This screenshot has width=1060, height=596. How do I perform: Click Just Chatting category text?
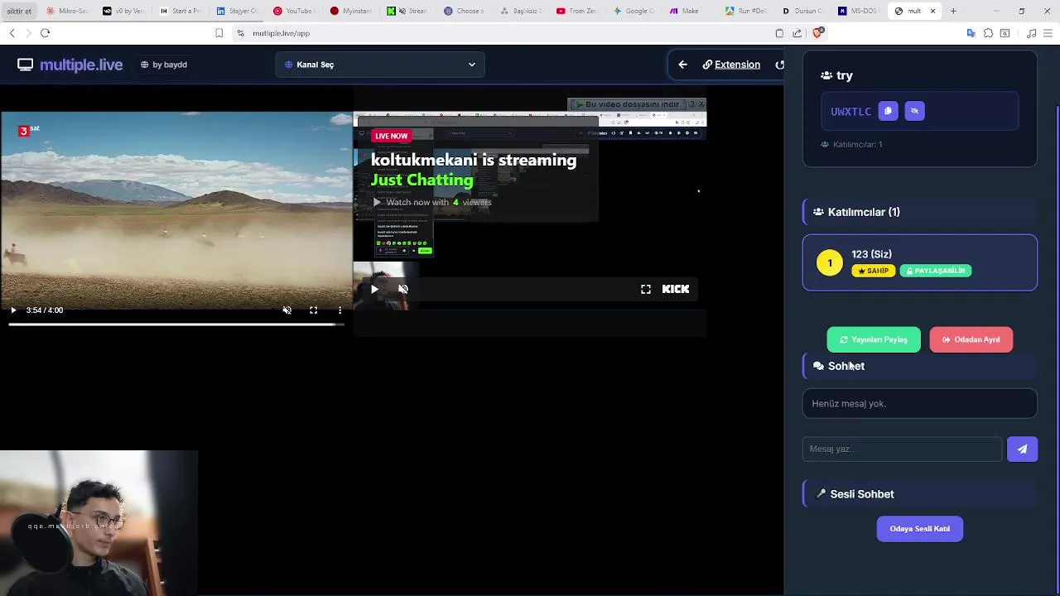[x=422, y=180]
